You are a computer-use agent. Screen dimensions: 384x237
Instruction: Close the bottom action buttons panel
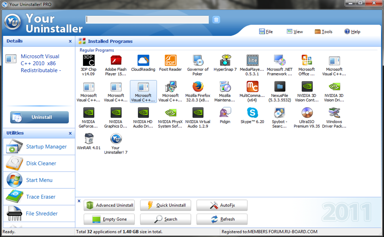[x=79, y=201]
